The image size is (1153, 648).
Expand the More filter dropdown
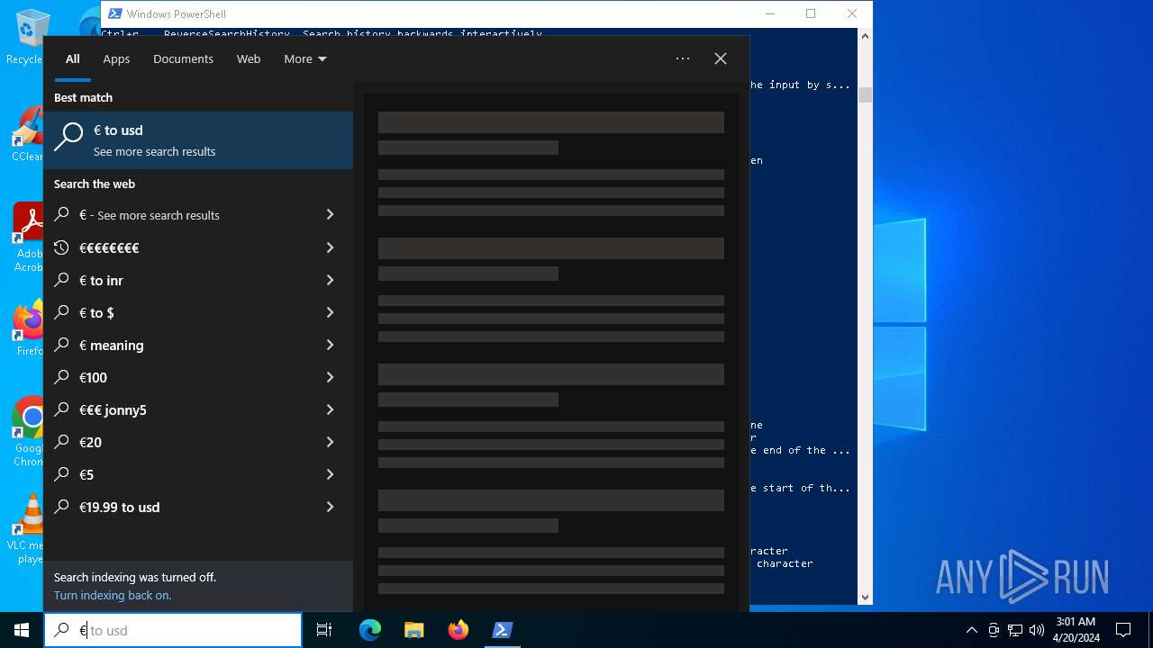click(x=305, y=58)
